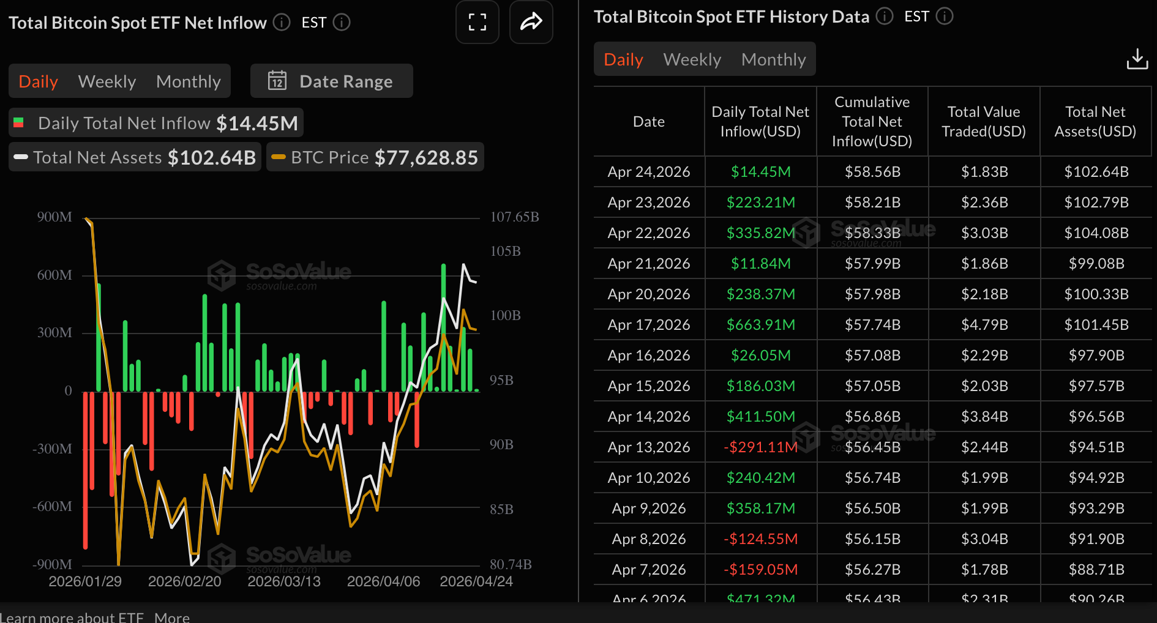Click the $104.08B net assets cell
Image resolution: width=1157 pixels, height=623 pixels.
point(1096,233)
